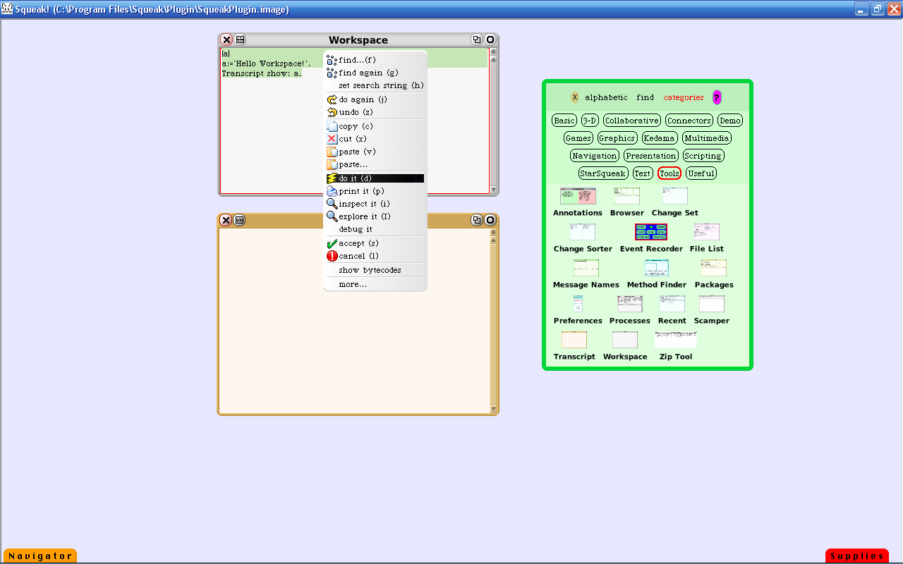Image resolution: width=903 pixels, height=564 pixels.
Task: Pick the Message Names thumbnail
Action: pos(586,268)
